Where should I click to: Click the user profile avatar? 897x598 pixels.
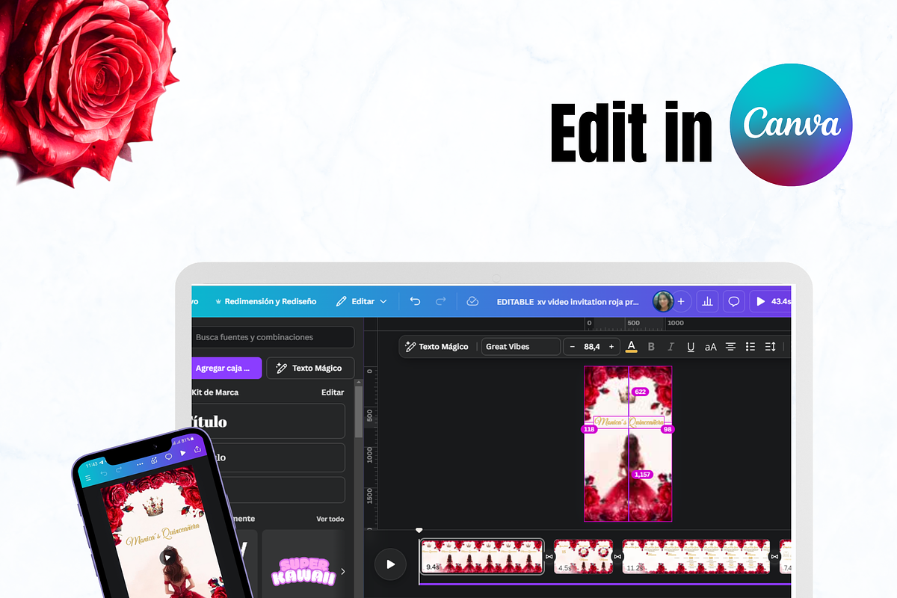point(662,301)
